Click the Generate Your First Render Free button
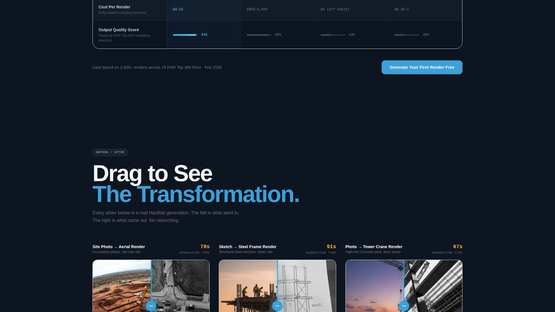 coord(422,67)
